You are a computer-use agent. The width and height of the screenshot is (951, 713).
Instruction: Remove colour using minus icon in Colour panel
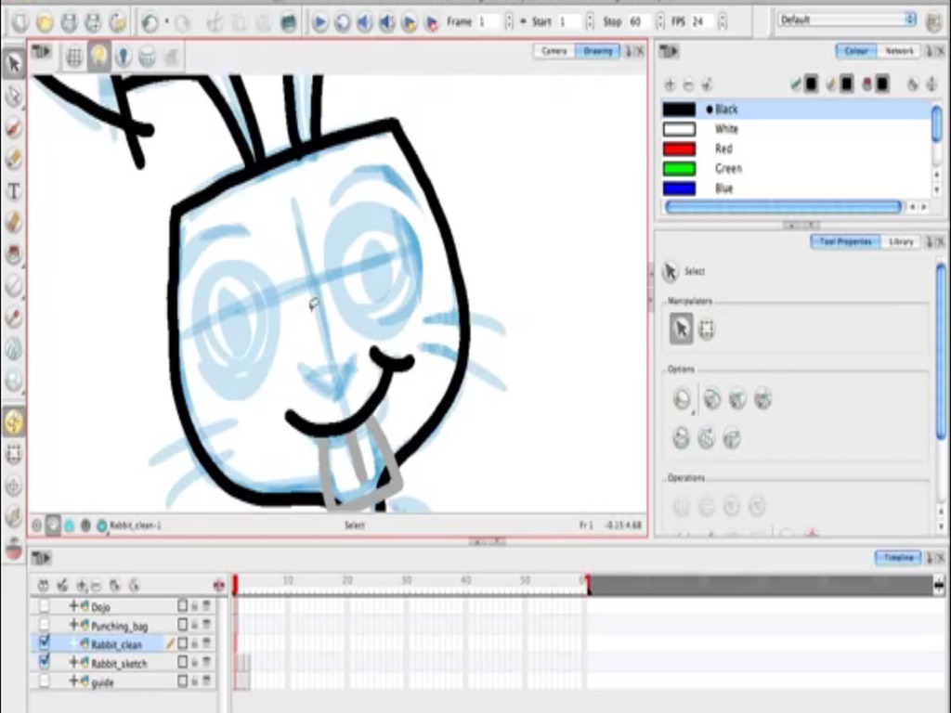(688, 84)
